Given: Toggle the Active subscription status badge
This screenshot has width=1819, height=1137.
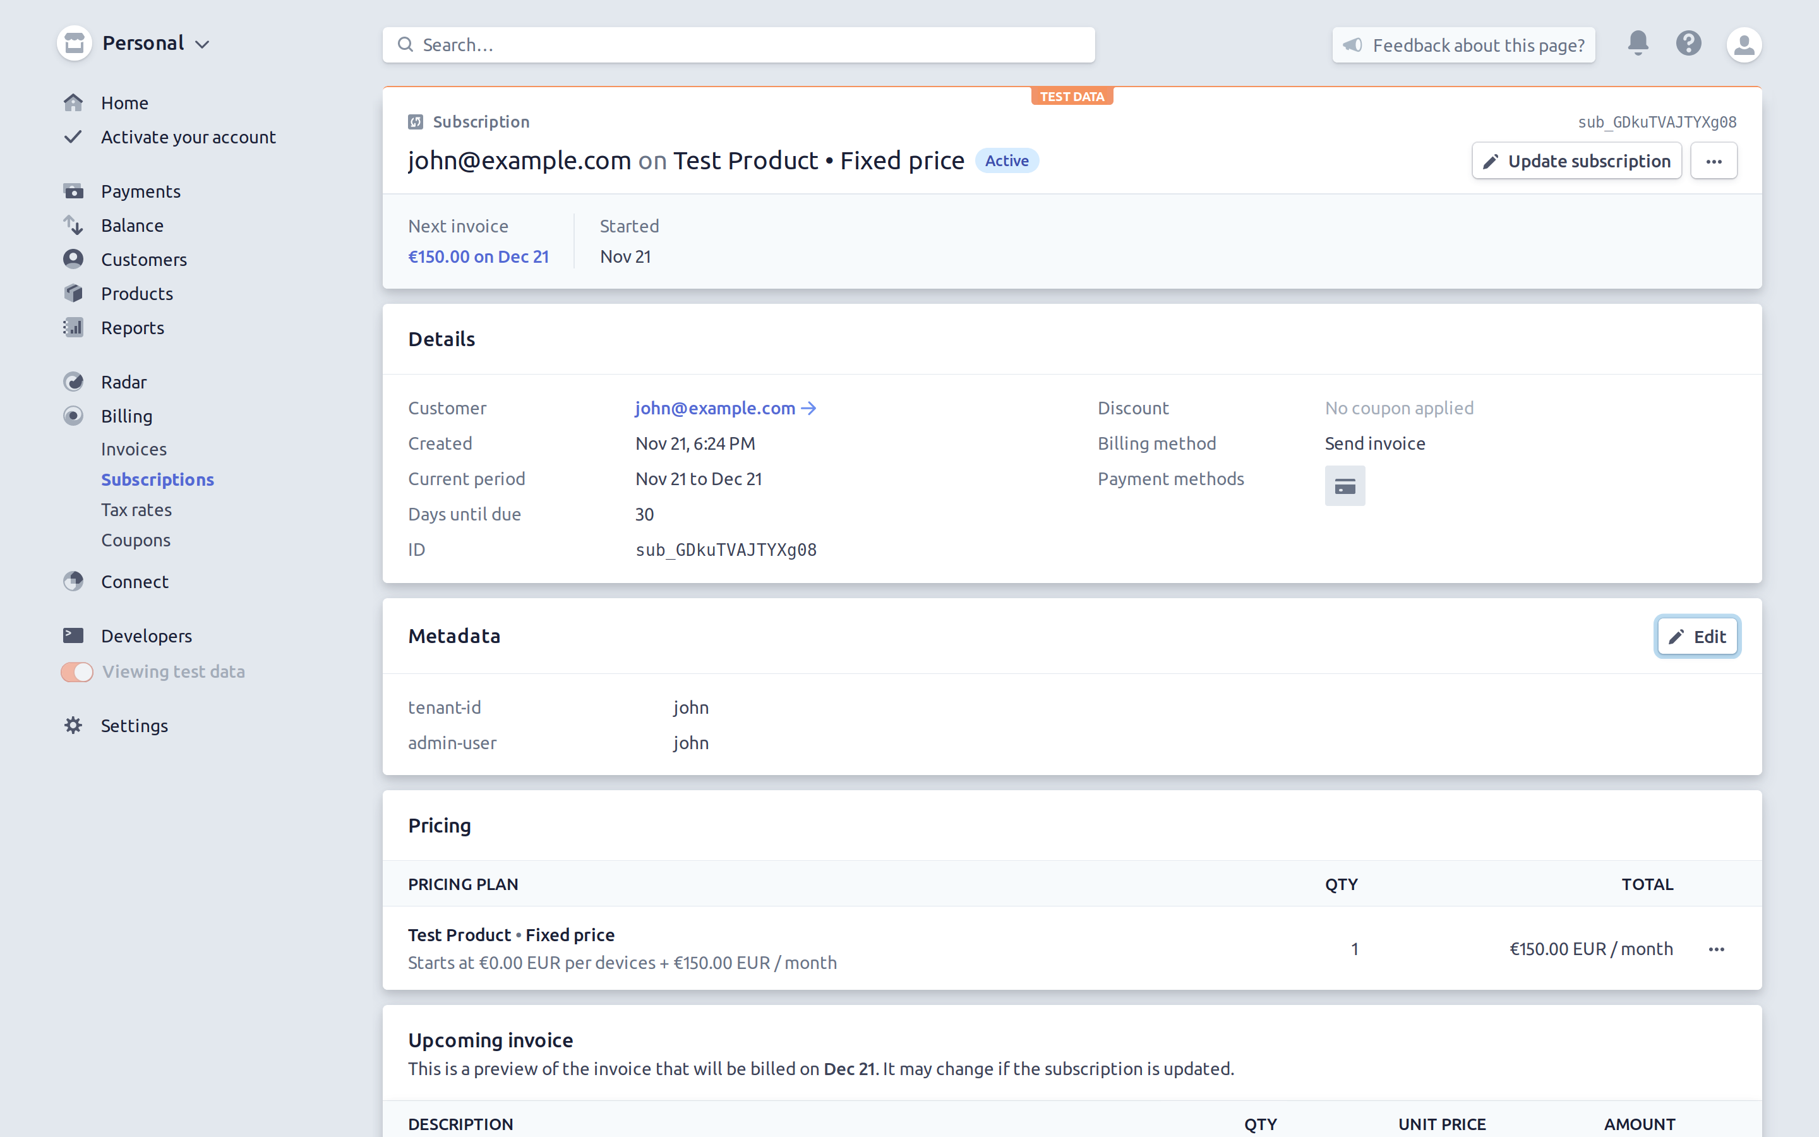Looking at the screenshot, I should [1009, 160].
